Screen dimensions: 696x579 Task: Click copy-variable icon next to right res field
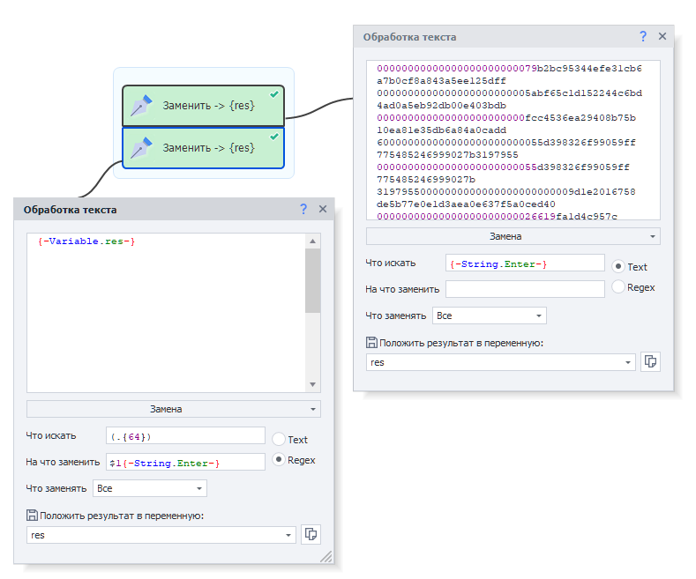pyautogui.click(x=650, y=361)
